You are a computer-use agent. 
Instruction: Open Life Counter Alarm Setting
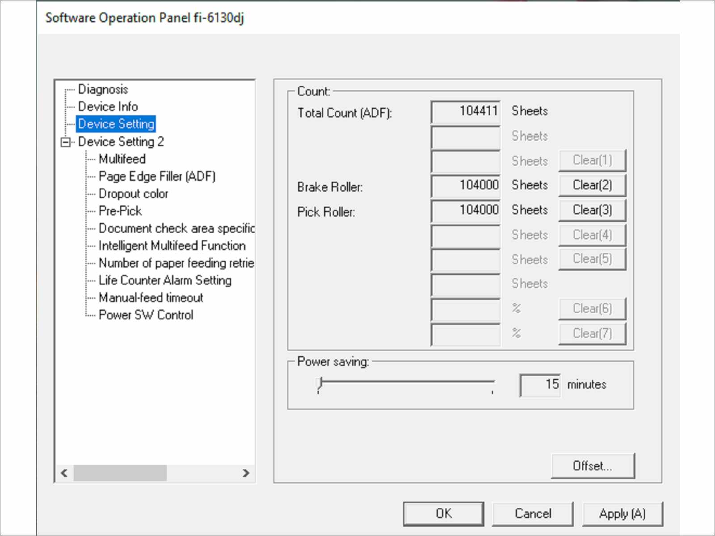(165, 281)
